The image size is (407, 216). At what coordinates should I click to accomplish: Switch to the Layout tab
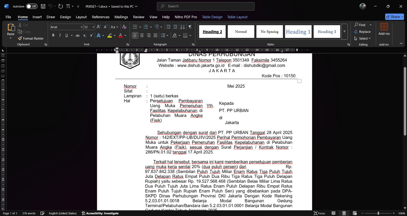[x=81, y=17]
